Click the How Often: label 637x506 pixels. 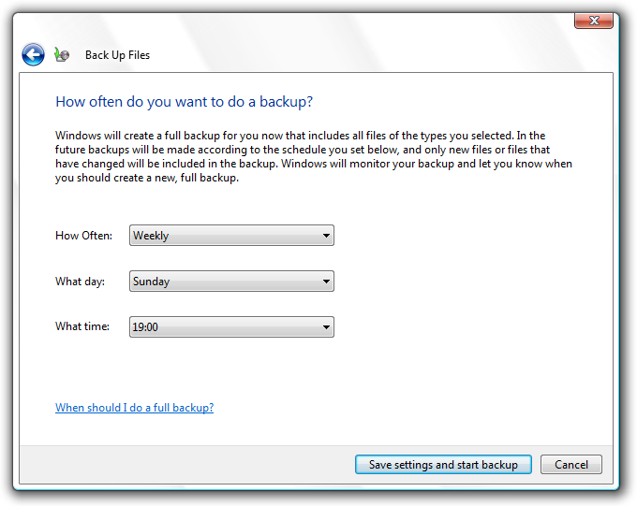click(83, 236)
